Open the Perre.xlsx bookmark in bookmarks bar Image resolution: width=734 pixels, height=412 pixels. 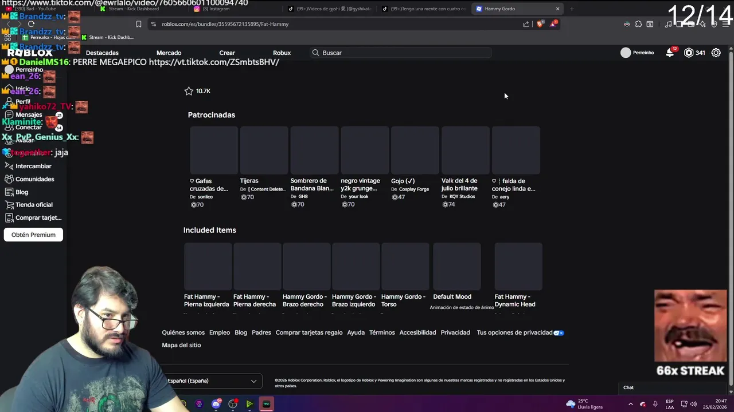pyautogui.click(x=49, y=37)
